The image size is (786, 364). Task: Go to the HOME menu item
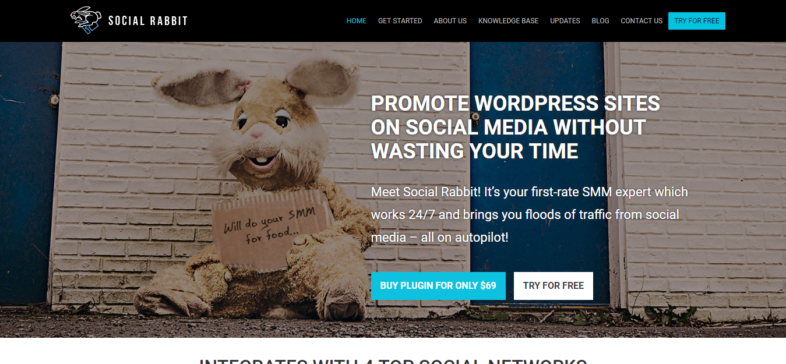click(357, 21)
